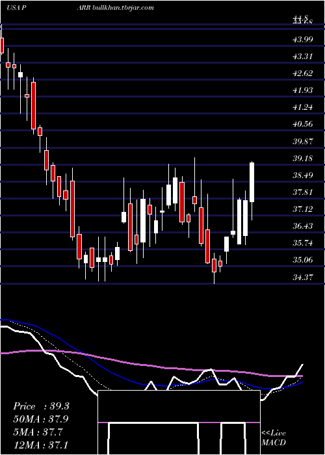Click the 37.81 price axis label
This screenshot has height=455, width=325.
[x=303, y=192]
